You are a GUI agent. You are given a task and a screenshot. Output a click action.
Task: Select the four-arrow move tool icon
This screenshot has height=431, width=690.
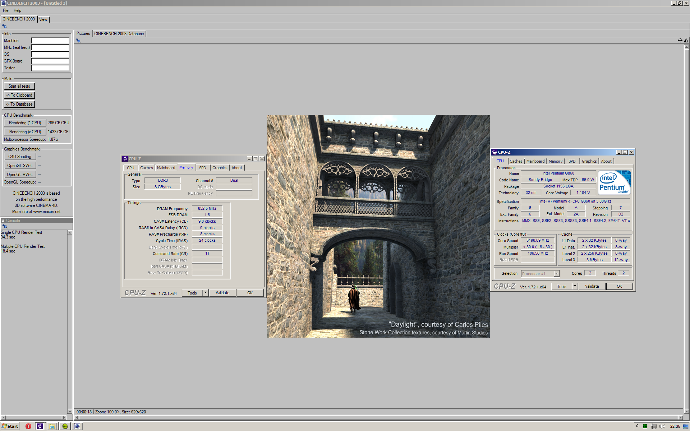click(x=680, y=41)
